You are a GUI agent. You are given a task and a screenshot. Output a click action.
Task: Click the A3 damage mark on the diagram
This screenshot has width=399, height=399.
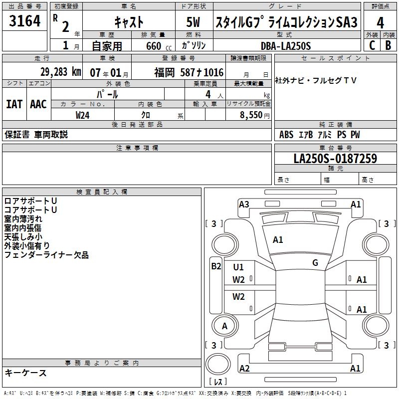pyautogui.click(x=244, y=204)
